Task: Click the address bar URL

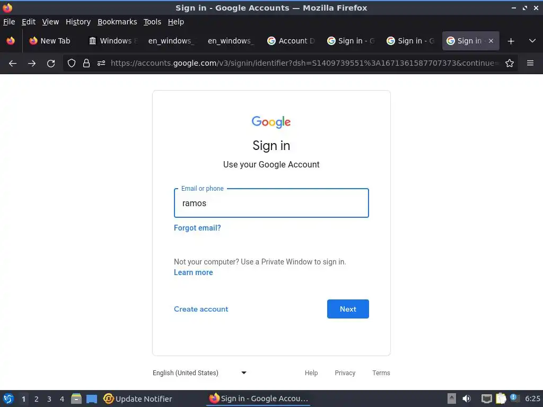Action: click(x=305, y=63)
